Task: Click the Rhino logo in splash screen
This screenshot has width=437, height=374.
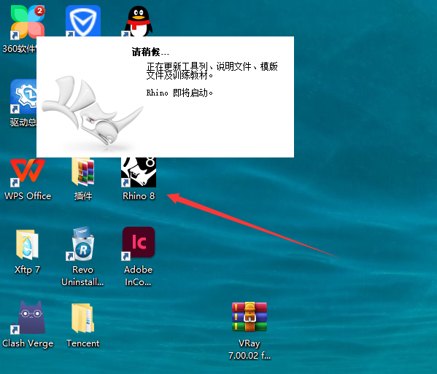Action: click(x=92, y=111)
